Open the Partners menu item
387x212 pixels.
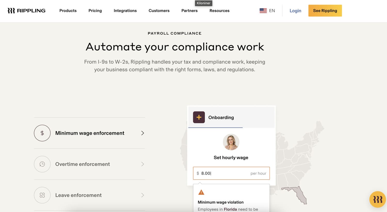click(189, 11)
